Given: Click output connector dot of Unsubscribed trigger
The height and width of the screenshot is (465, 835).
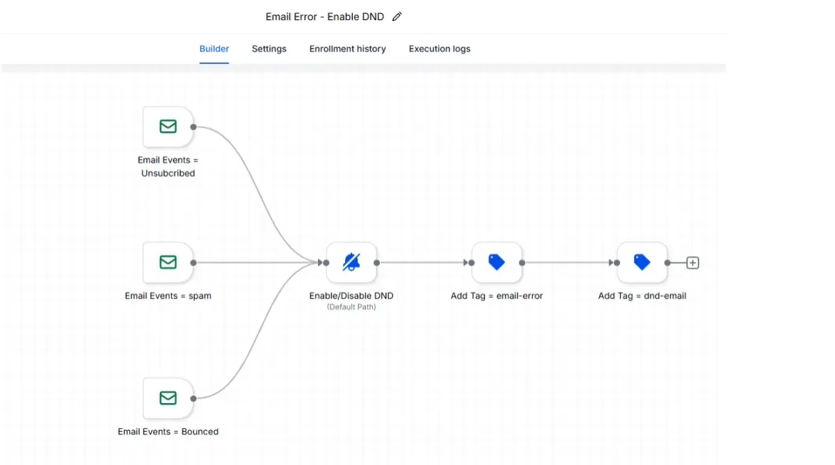Looking at the screenshot, I should [193, 127].
